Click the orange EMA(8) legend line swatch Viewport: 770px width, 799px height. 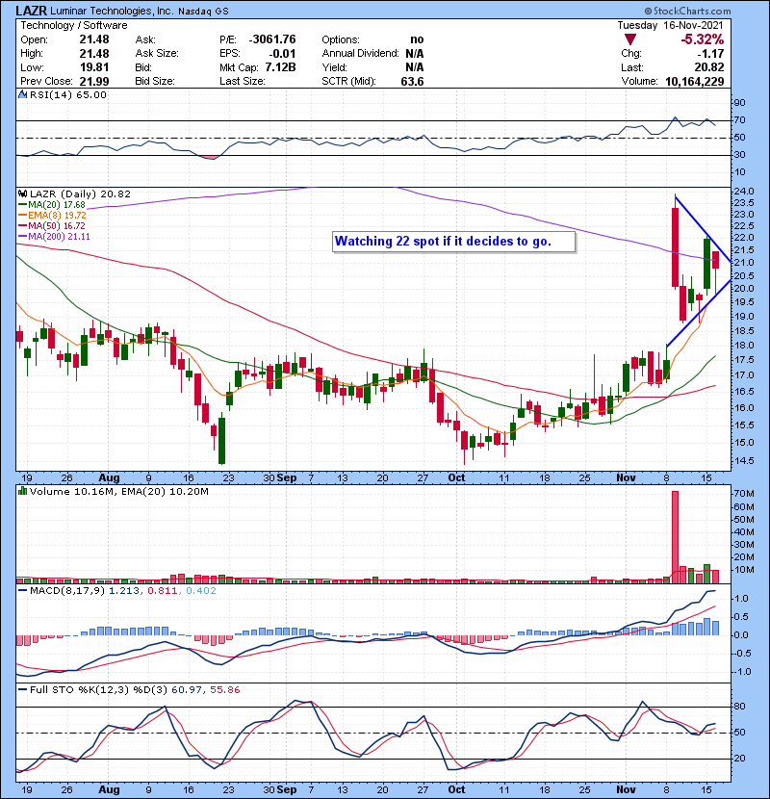tap(22, 216)
